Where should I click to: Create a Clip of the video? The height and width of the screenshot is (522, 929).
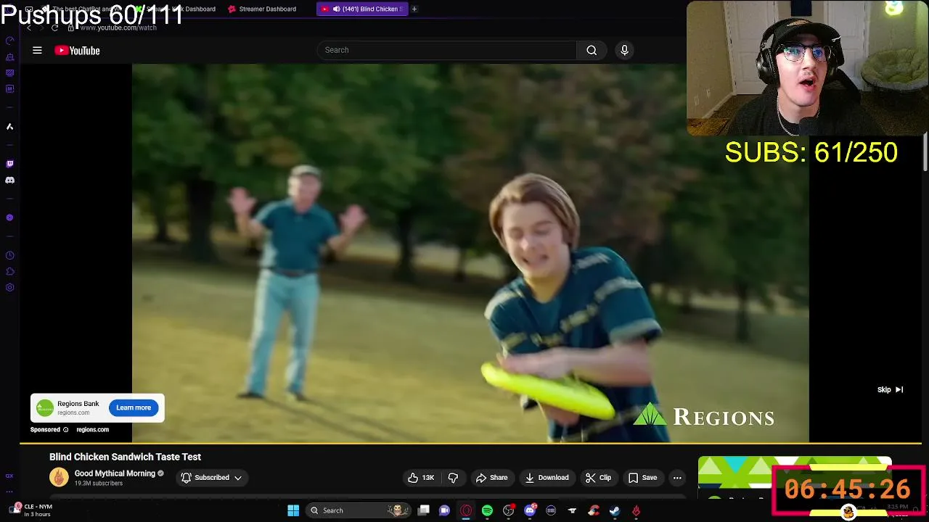pos(599,478)
